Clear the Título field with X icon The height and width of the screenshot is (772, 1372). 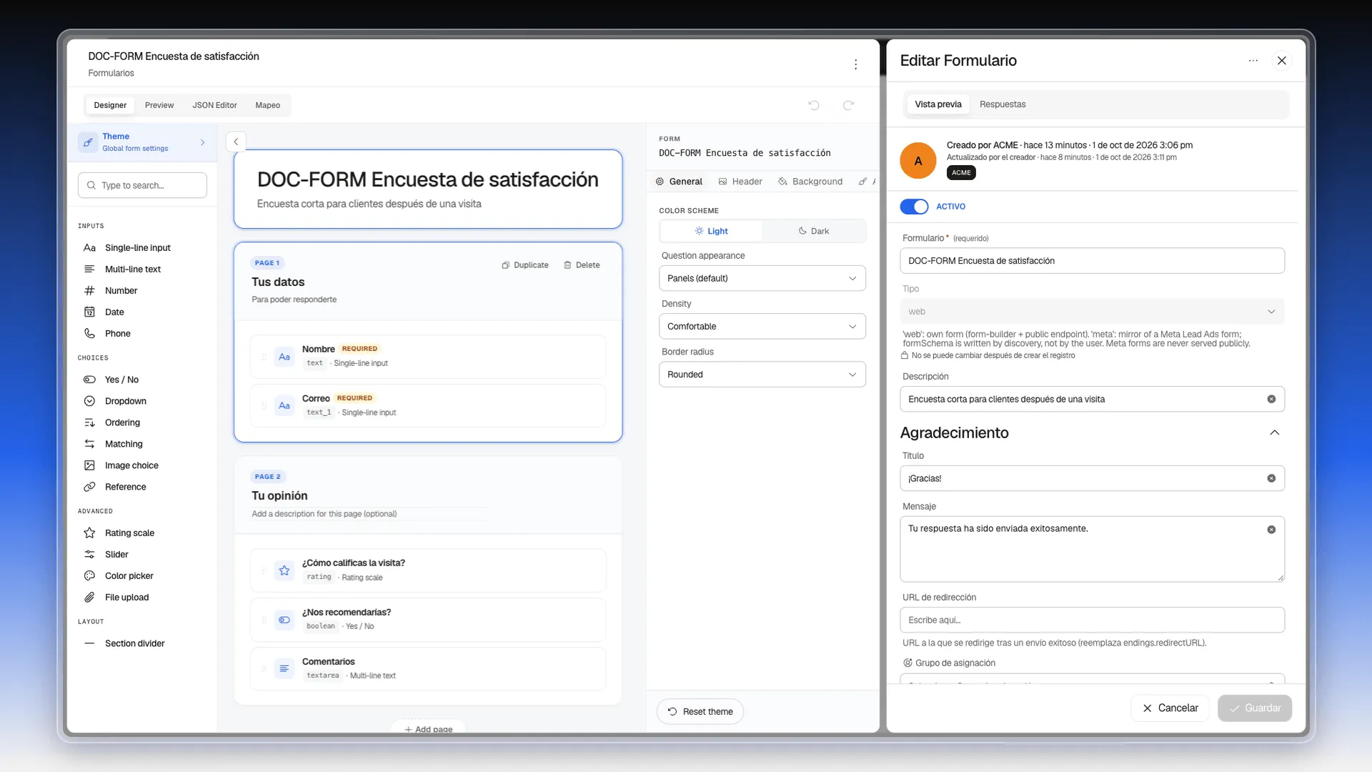click(x=1271, y=479)
